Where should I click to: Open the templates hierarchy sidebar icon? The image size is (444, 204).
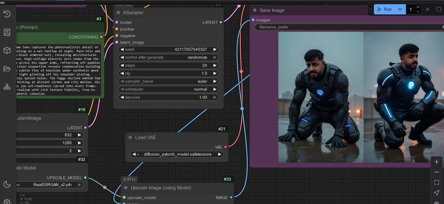(7, 87)
